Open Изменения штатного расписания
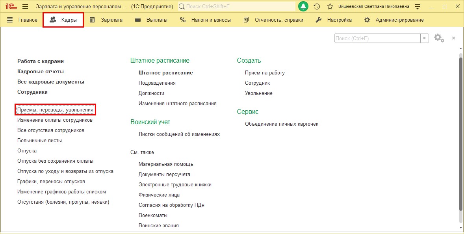464x234 pixels. (x=178, y=104)
